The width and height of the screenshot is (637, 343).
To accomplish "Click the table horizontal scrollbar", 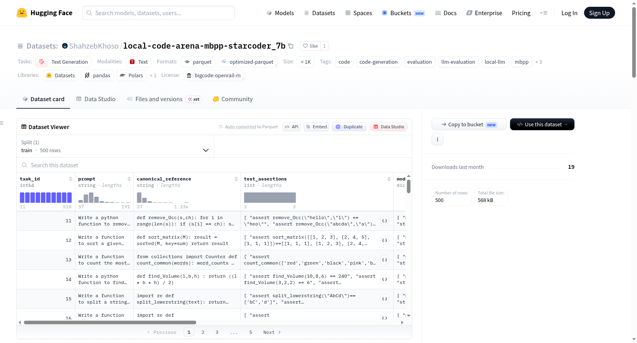I will [x=110, y=322].
